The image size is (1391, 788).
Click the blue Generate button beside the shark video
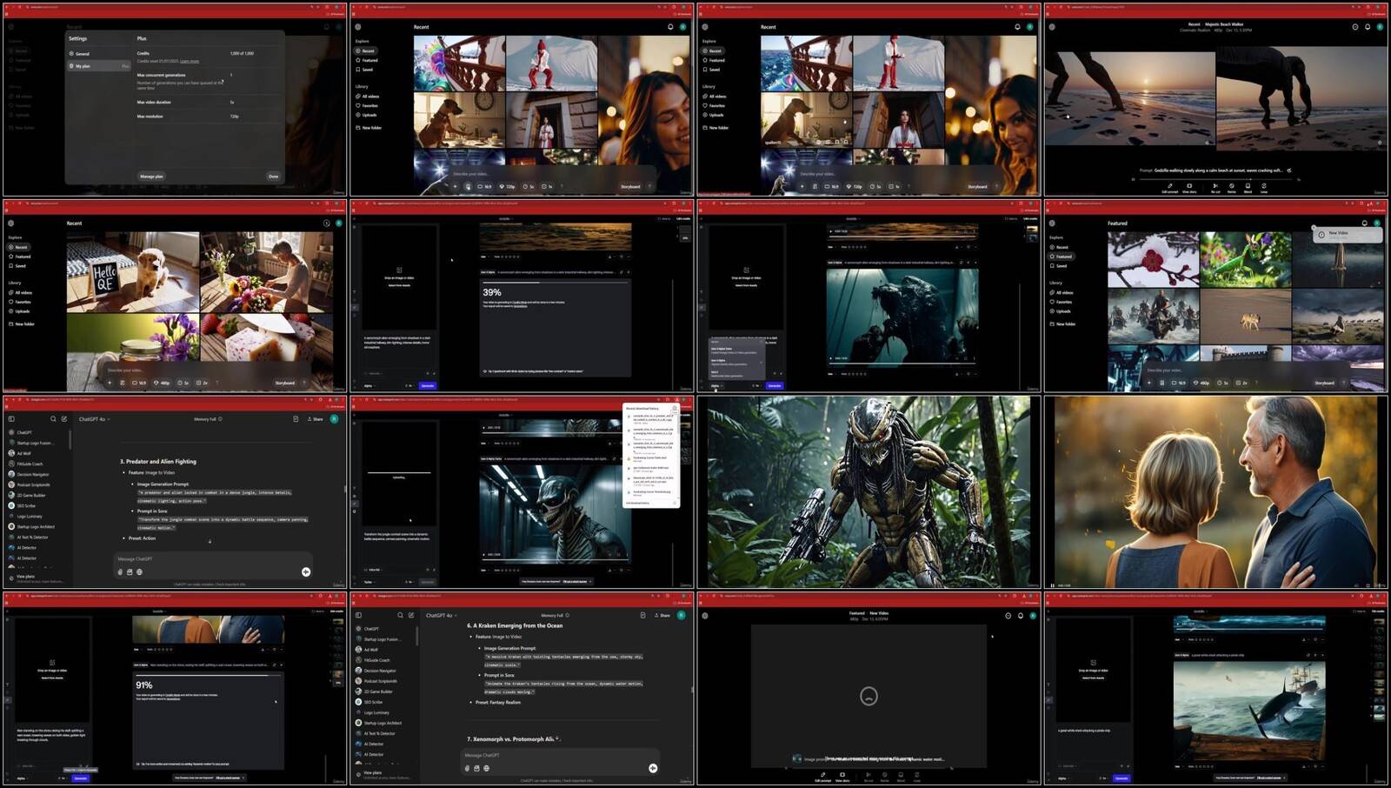point(1121,778)
